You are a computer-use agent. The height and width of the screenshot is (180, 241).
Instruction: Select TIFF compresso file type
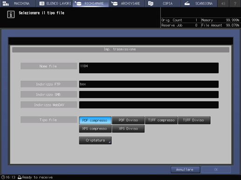161,120
